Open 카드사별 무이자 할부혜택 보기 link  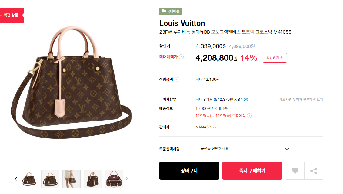pos(301,100)
